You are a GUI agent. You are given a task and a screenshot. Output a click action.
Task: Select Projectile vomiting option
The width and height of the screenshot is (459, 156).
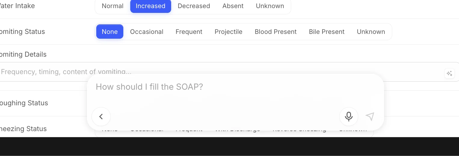[x=228, y=31]
